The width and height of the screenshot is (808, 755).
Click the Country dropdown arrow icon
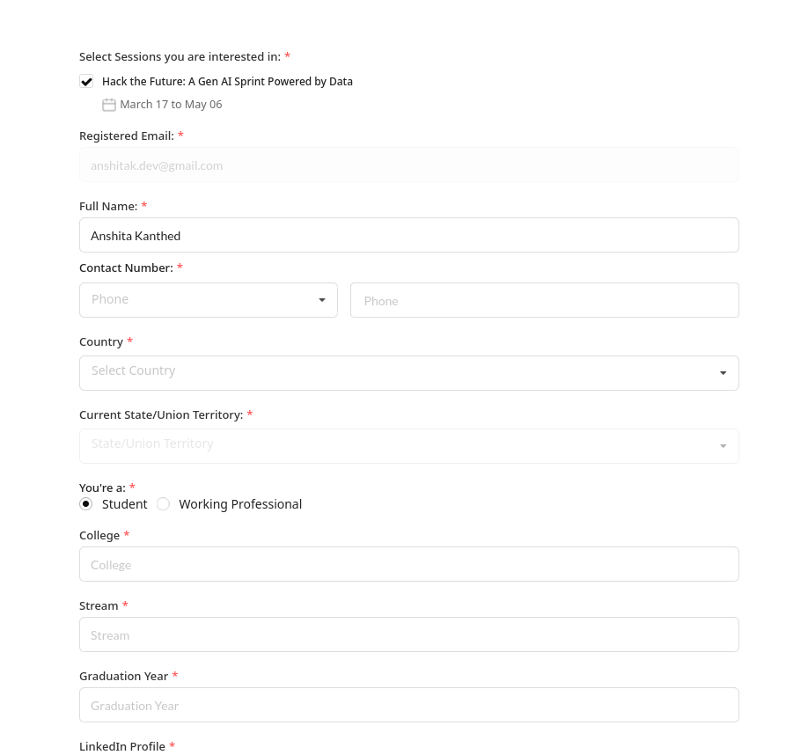pos(723,373)
